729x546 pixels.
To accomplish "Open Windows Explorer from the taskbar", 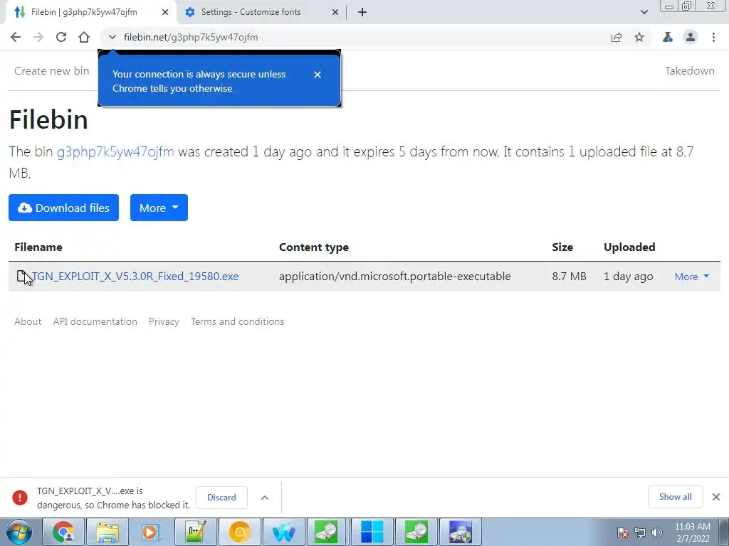I will coord(107,532).
